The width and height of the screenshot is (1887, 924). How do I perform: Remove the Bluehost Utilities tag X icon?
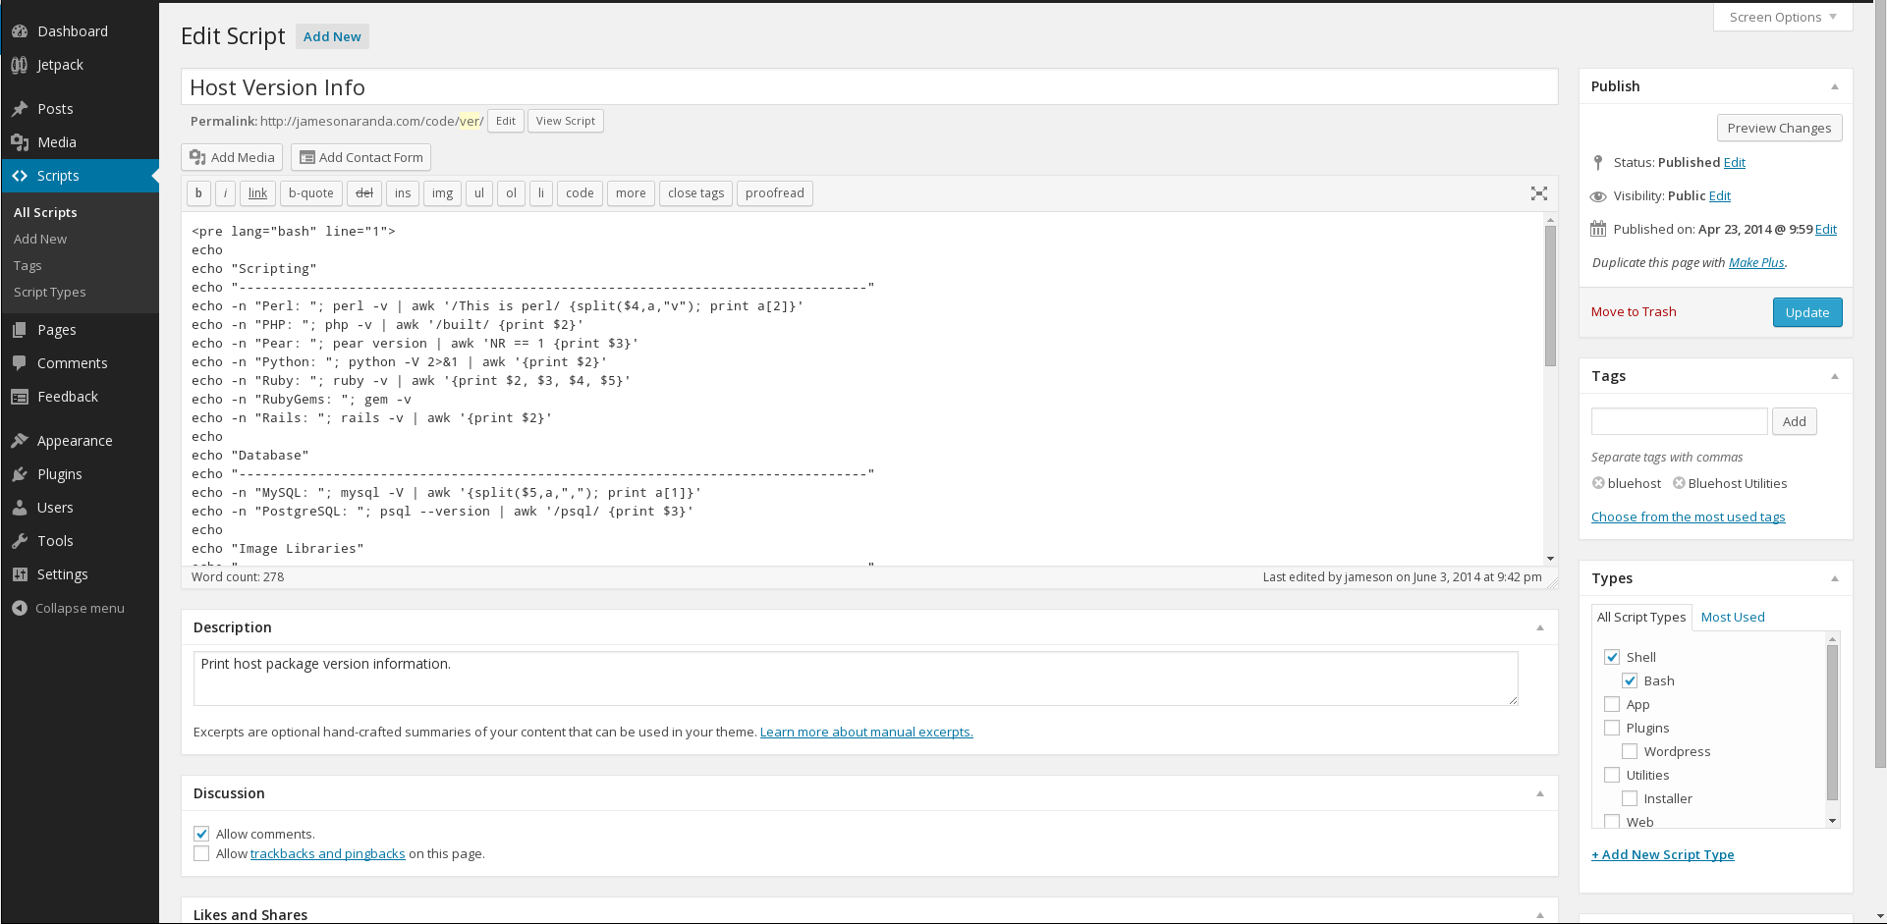(x=1680, y=483)
